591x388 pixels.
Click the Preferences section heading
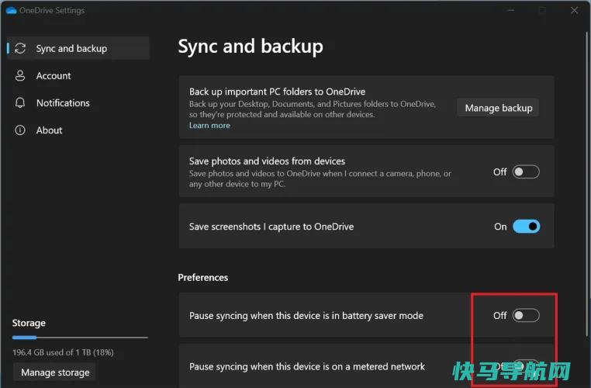point(202,278)
